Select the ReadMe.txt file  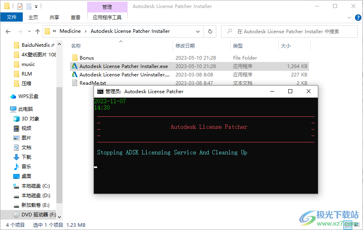93,83
